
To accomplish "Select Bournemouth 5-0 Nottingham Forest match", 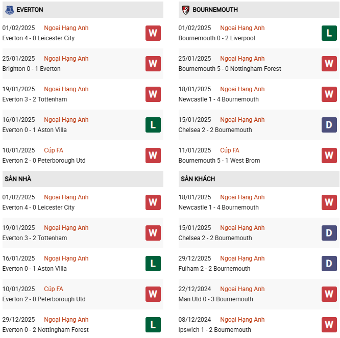I will point(230,69).
